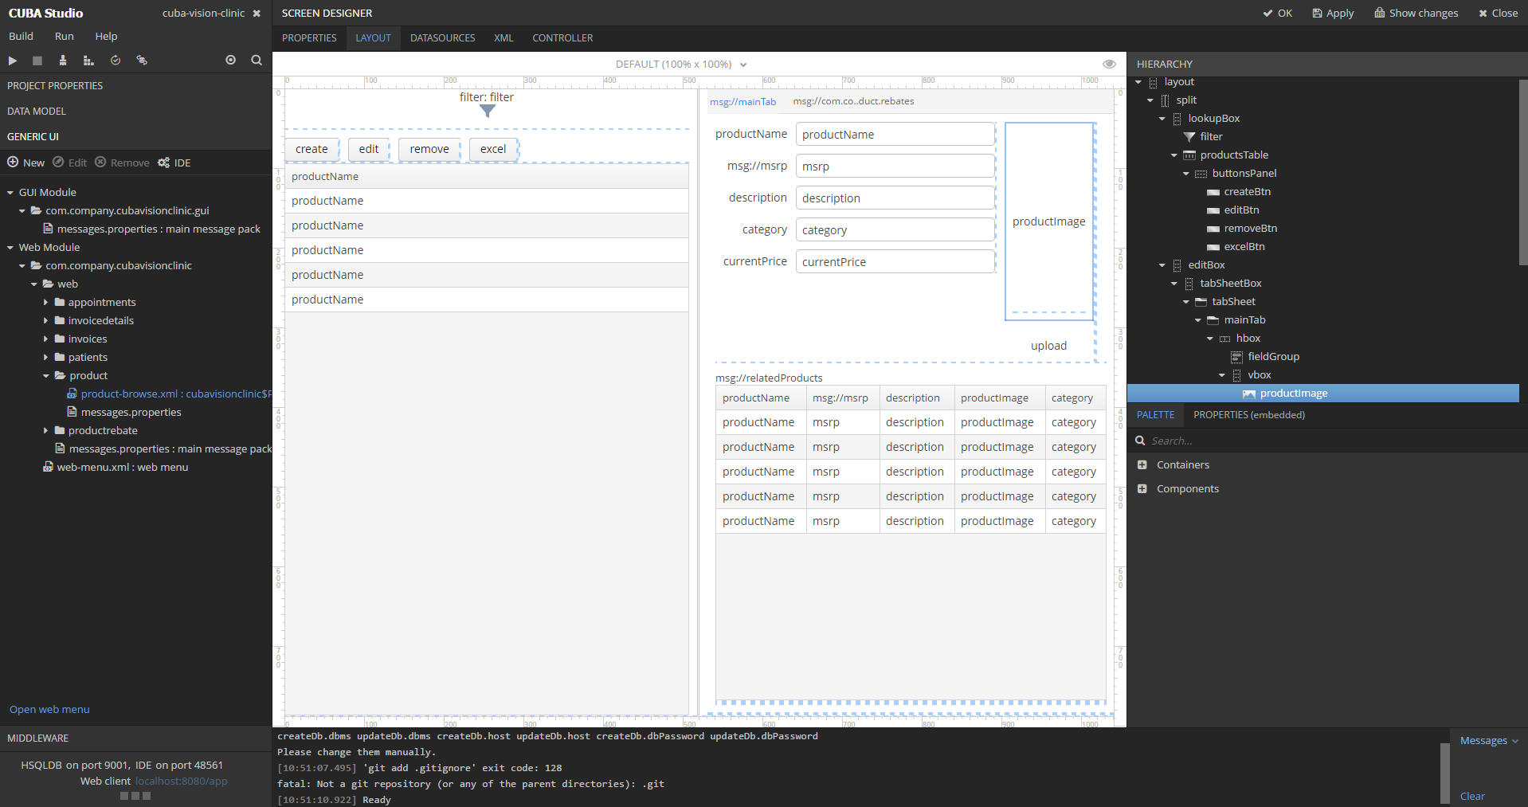
Task: Open the Build menu
Action: [x=21, y=37]
